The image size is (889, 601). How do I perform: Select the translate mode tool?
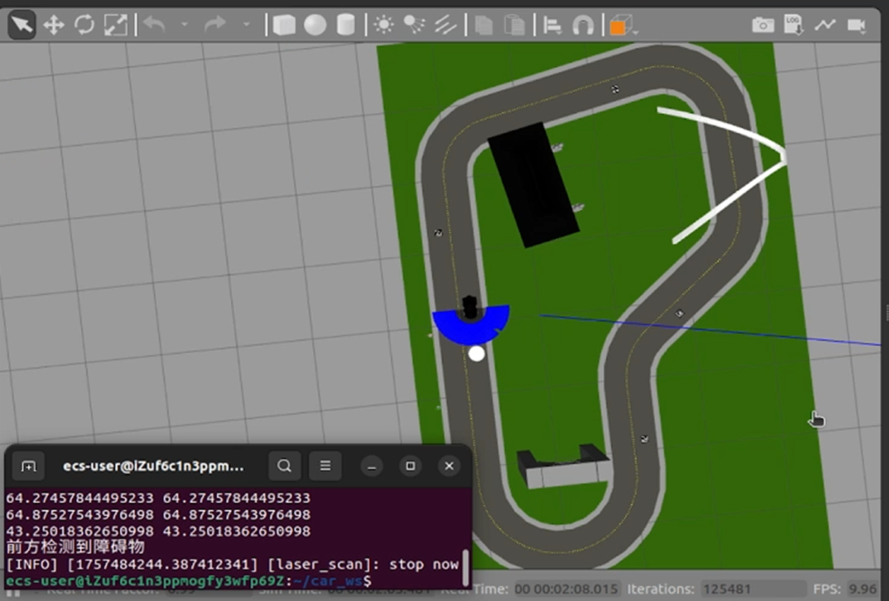(53, 25)
